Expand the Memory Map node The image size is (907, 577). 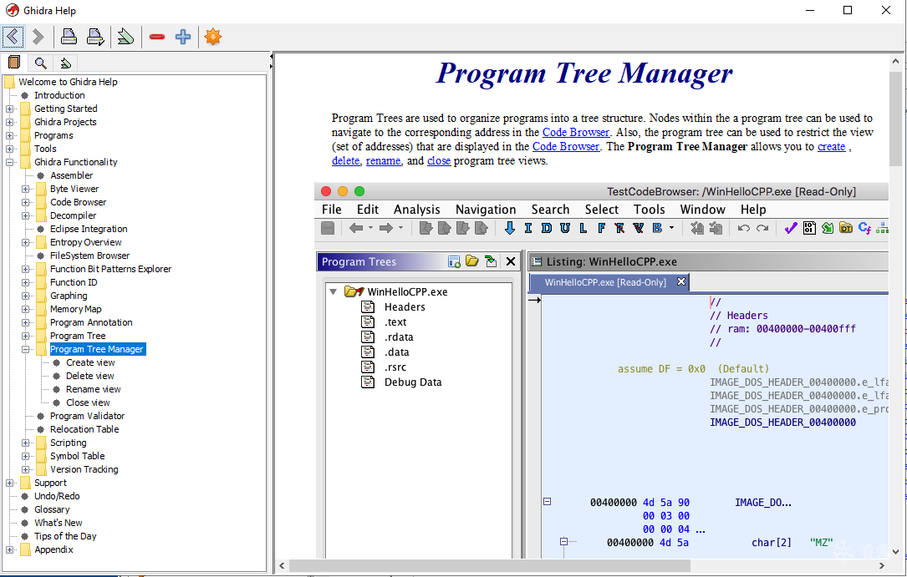click(x=25, y=309)
